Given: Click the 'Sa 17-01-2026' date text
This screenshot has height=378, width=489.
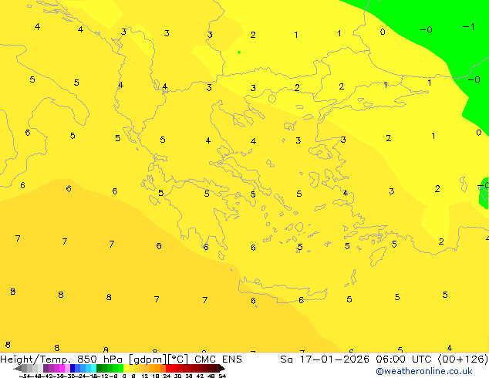Looking at the screenshot, I should point(325,359).
